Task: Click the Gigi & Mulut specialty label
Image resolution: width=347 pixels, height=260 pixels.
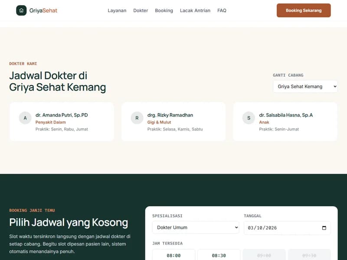Action: [159, 122]
